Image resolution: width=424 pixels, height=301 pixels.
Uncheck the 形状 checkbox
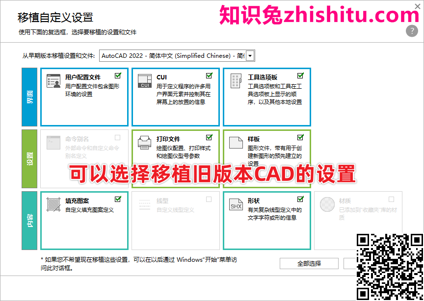tap(300, 200)
